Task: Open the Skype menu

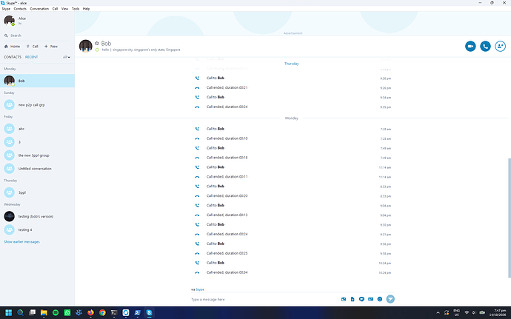Action: (6, 9)
